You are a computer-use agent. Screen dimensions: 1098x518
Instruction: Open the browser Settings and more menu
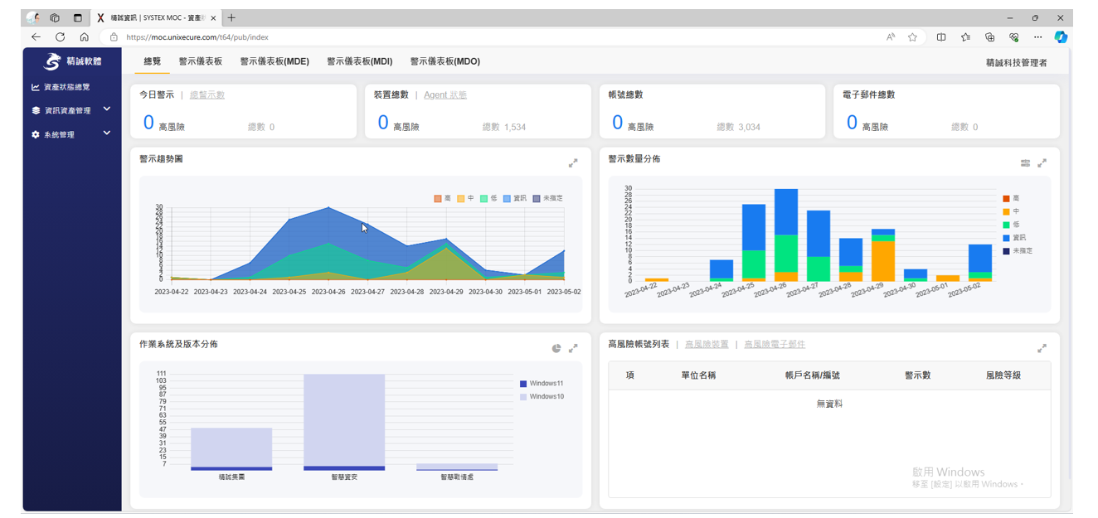coord(1037,37)
